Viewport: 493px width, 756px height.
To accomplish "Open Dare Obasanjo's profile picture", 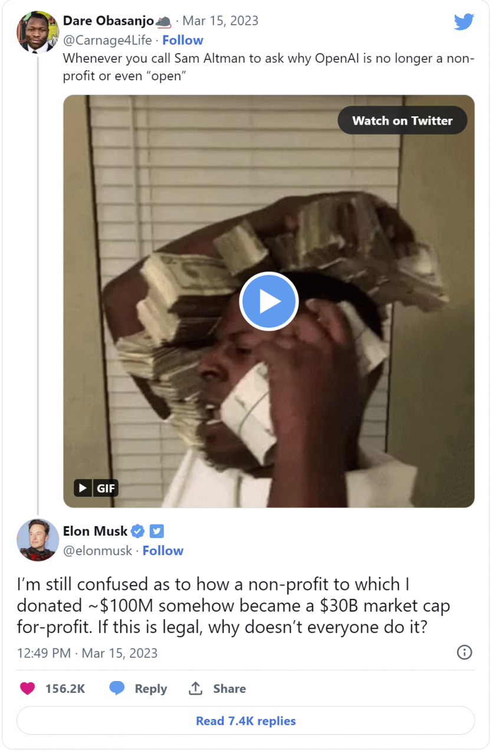I will pyautogui.click(x=38, y=32).
